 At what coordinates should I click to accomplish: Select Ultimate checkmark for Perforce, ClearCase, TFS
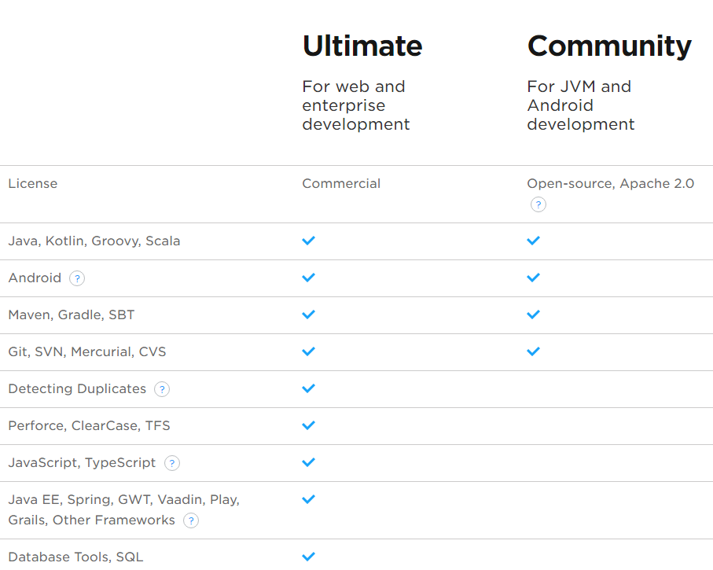pyautogui.click(x=308, y=425)
